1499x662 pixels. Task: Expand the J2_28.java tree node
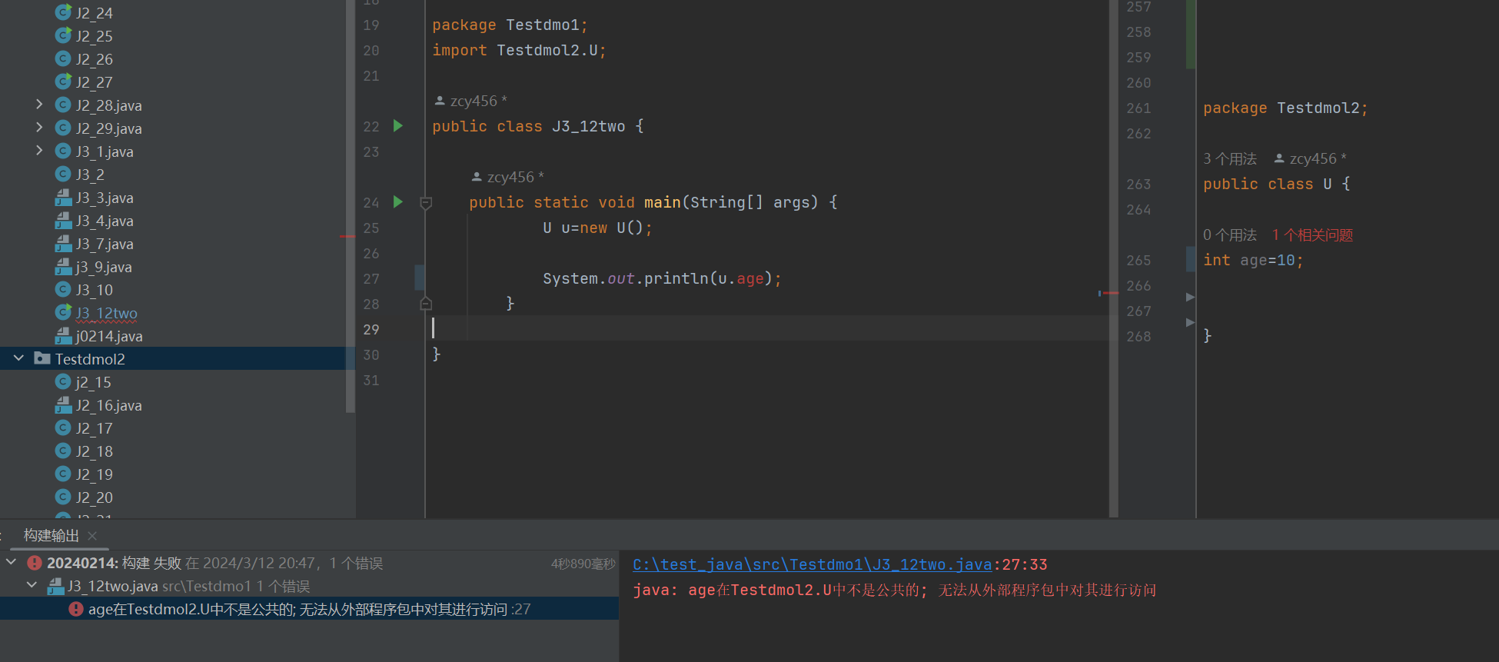click(x=39, y=104)
